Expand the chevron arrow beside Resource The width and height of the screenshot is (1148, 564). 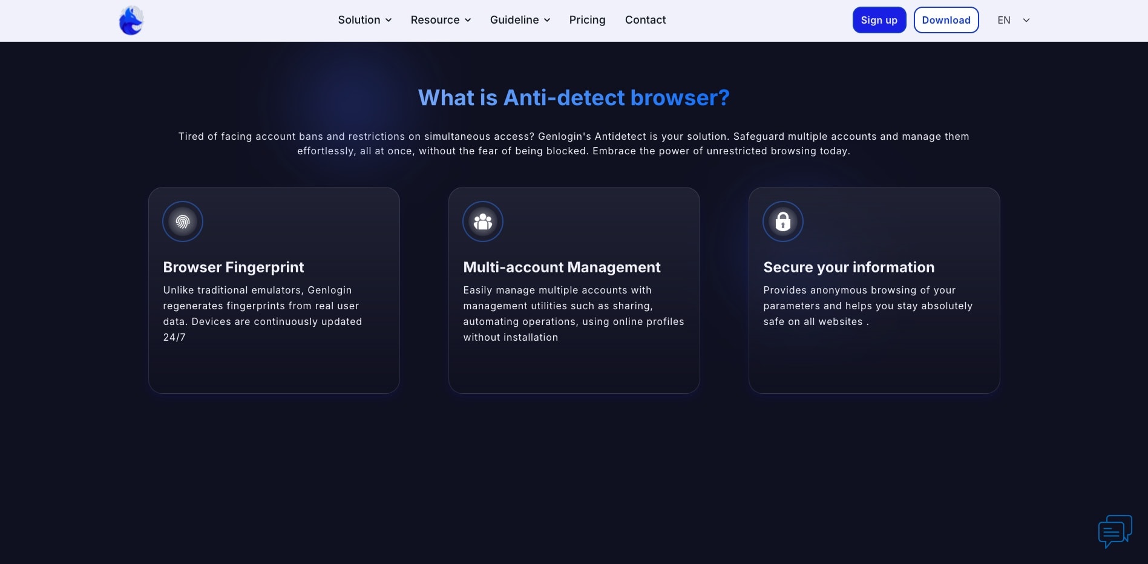[x=468, y=20]
